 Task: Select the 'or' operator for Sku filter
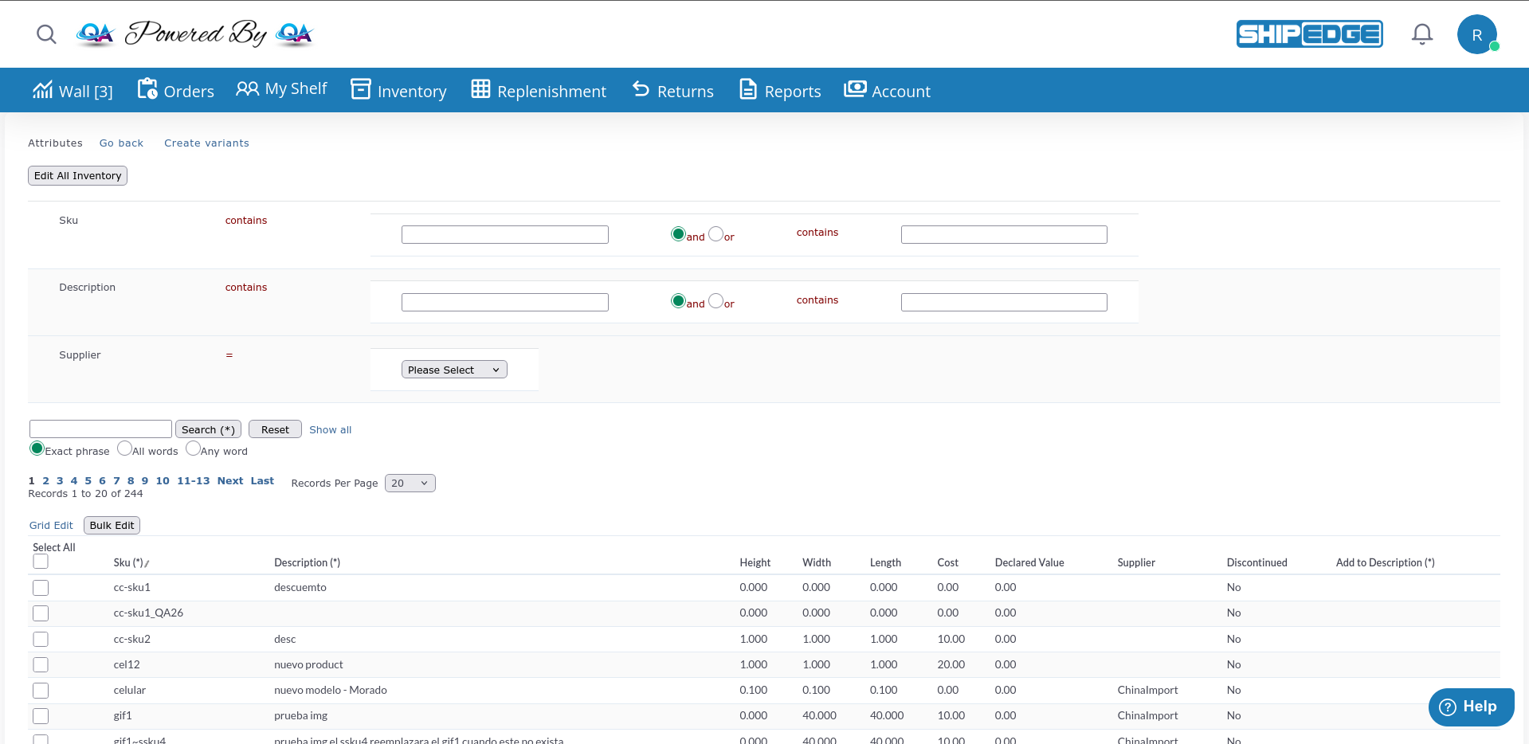[715, 234]
